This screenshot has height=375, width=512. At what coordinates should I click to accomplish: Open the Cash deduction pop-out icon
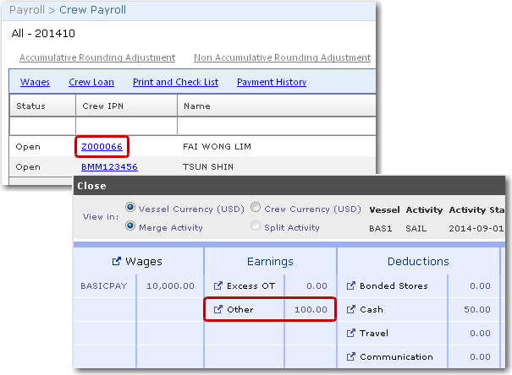pos(350,310)
